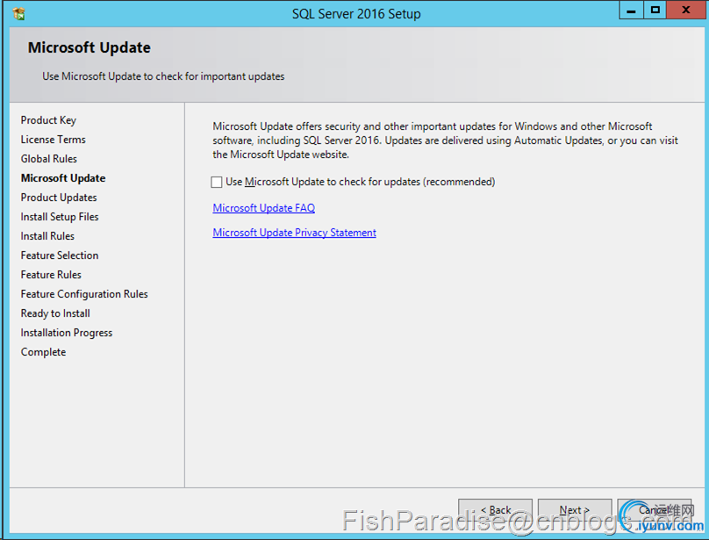Select the Product Key step
Screen dimensions: 709x540
point(48,120)
